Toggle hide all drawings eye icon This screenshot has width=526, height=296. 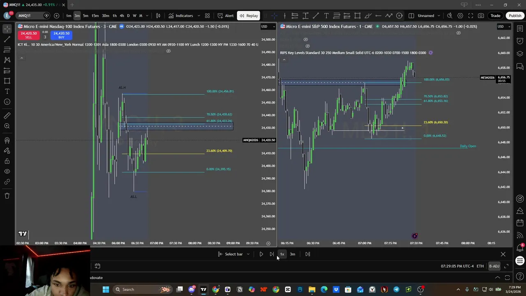7,172
